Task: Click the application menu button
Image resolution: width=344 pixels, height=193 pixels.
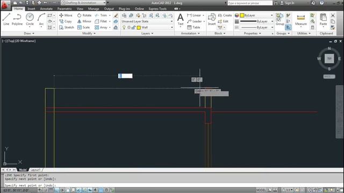Action: point(5,5)
